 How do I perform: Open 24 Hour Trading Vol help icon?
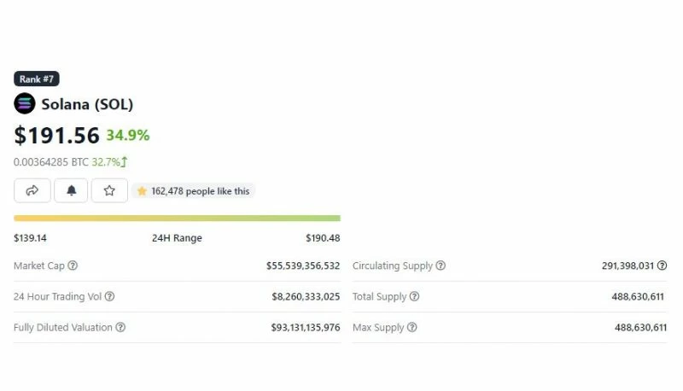tap(110, 296)
